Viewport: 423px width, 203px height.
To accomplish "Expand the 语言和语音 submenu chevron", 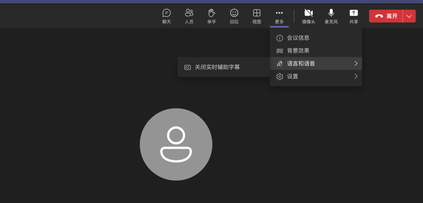I will (356, 63).
